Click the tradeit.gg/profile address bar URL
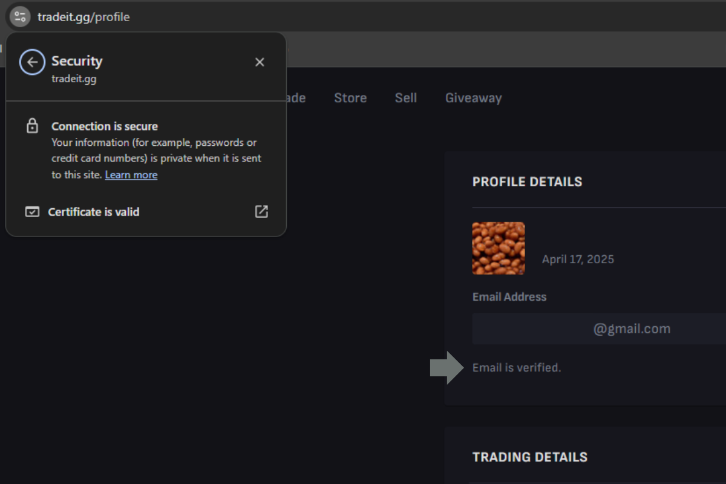Image resolution: width=726 pixels, height=484 pixels. click(84, 17)
